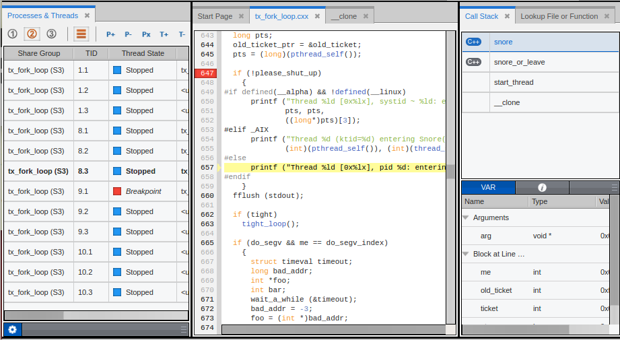The height and width of the screenshot is (340, 620).
Task: Select view level 1 circle icon
Action: click(13, 34)
